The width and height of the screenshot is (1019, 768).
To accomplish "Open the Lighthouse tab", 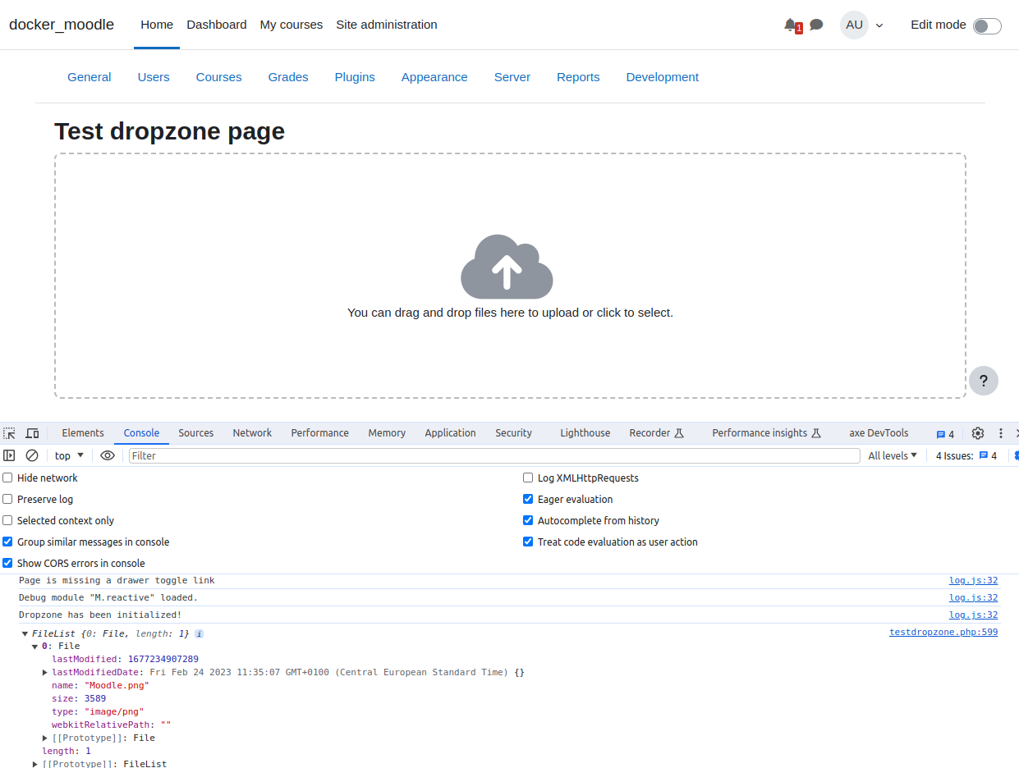I will (x=585, y=433).
